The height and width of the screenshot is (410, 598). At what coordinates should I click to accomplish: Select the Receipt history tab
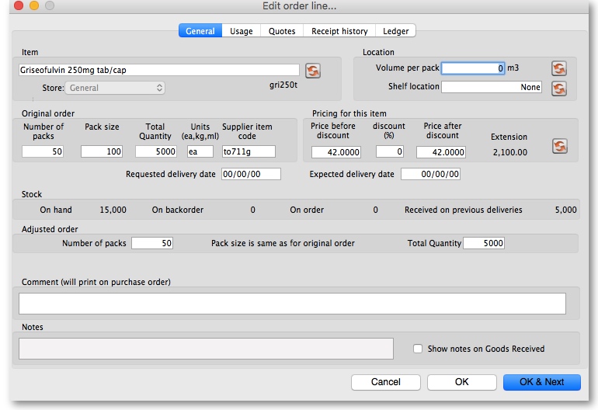[x=339, y=31]
